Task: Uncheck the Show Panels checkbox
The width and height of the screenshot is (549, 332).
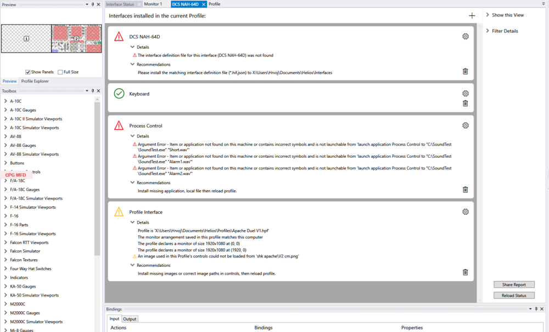Action: [x=28, y=72]
